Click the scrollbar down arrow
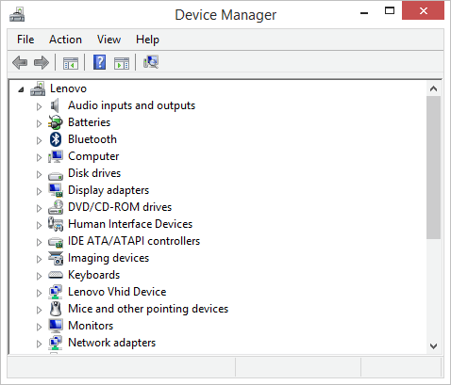 434,346
